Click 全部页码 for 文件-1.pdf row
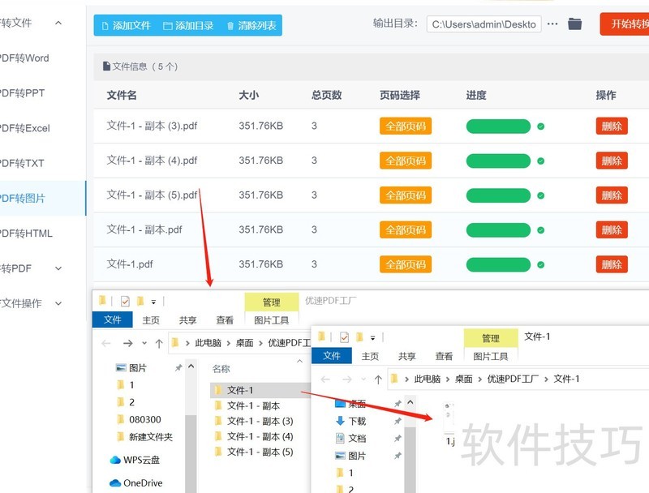The height and width of the screenshot is (493, 649). (406, 264)
